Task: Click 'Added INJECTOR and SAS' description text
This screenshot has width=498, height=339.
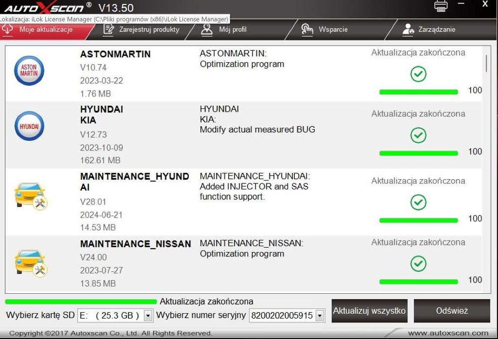Action: pyautogui.click(x=254, y=186)
